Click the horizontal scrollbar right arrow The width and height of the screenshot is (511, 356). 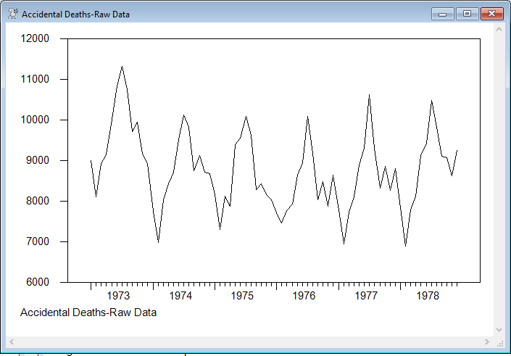487,341
